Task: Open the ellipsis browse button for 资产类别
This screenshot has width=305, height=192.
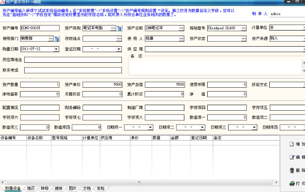Action: coord(113,28)
